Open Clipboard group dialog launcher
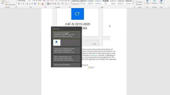 click(x=16, y=7)
